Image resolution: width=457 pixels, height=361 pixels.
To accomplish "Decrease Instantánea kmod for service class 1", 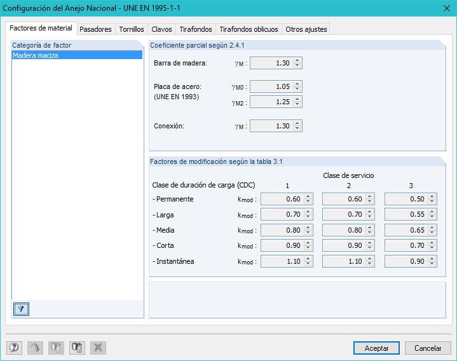I will pos(308,264).
